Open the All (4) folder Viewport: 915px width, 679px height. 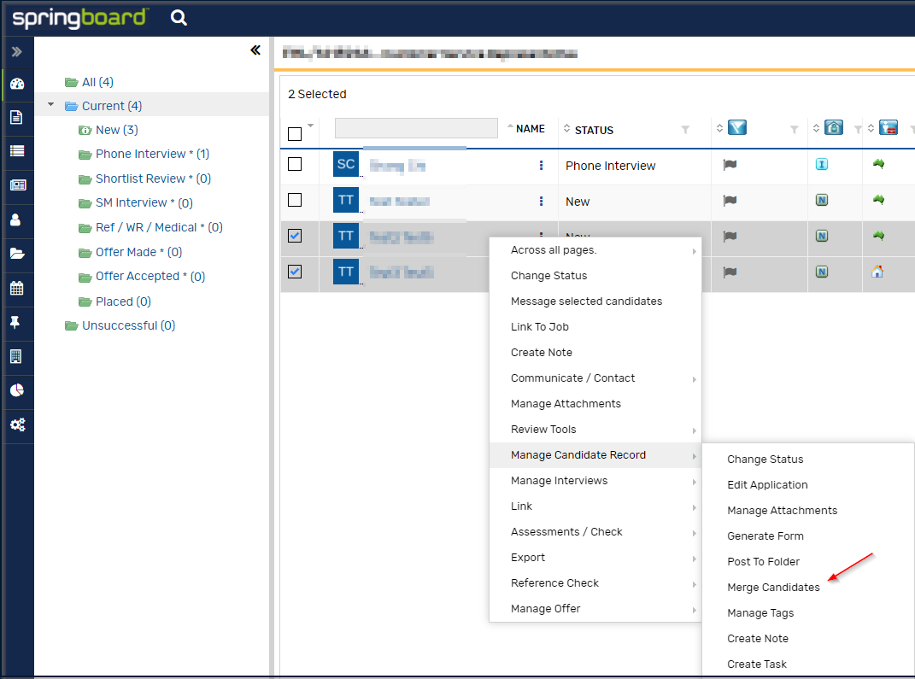pos(97,82)
